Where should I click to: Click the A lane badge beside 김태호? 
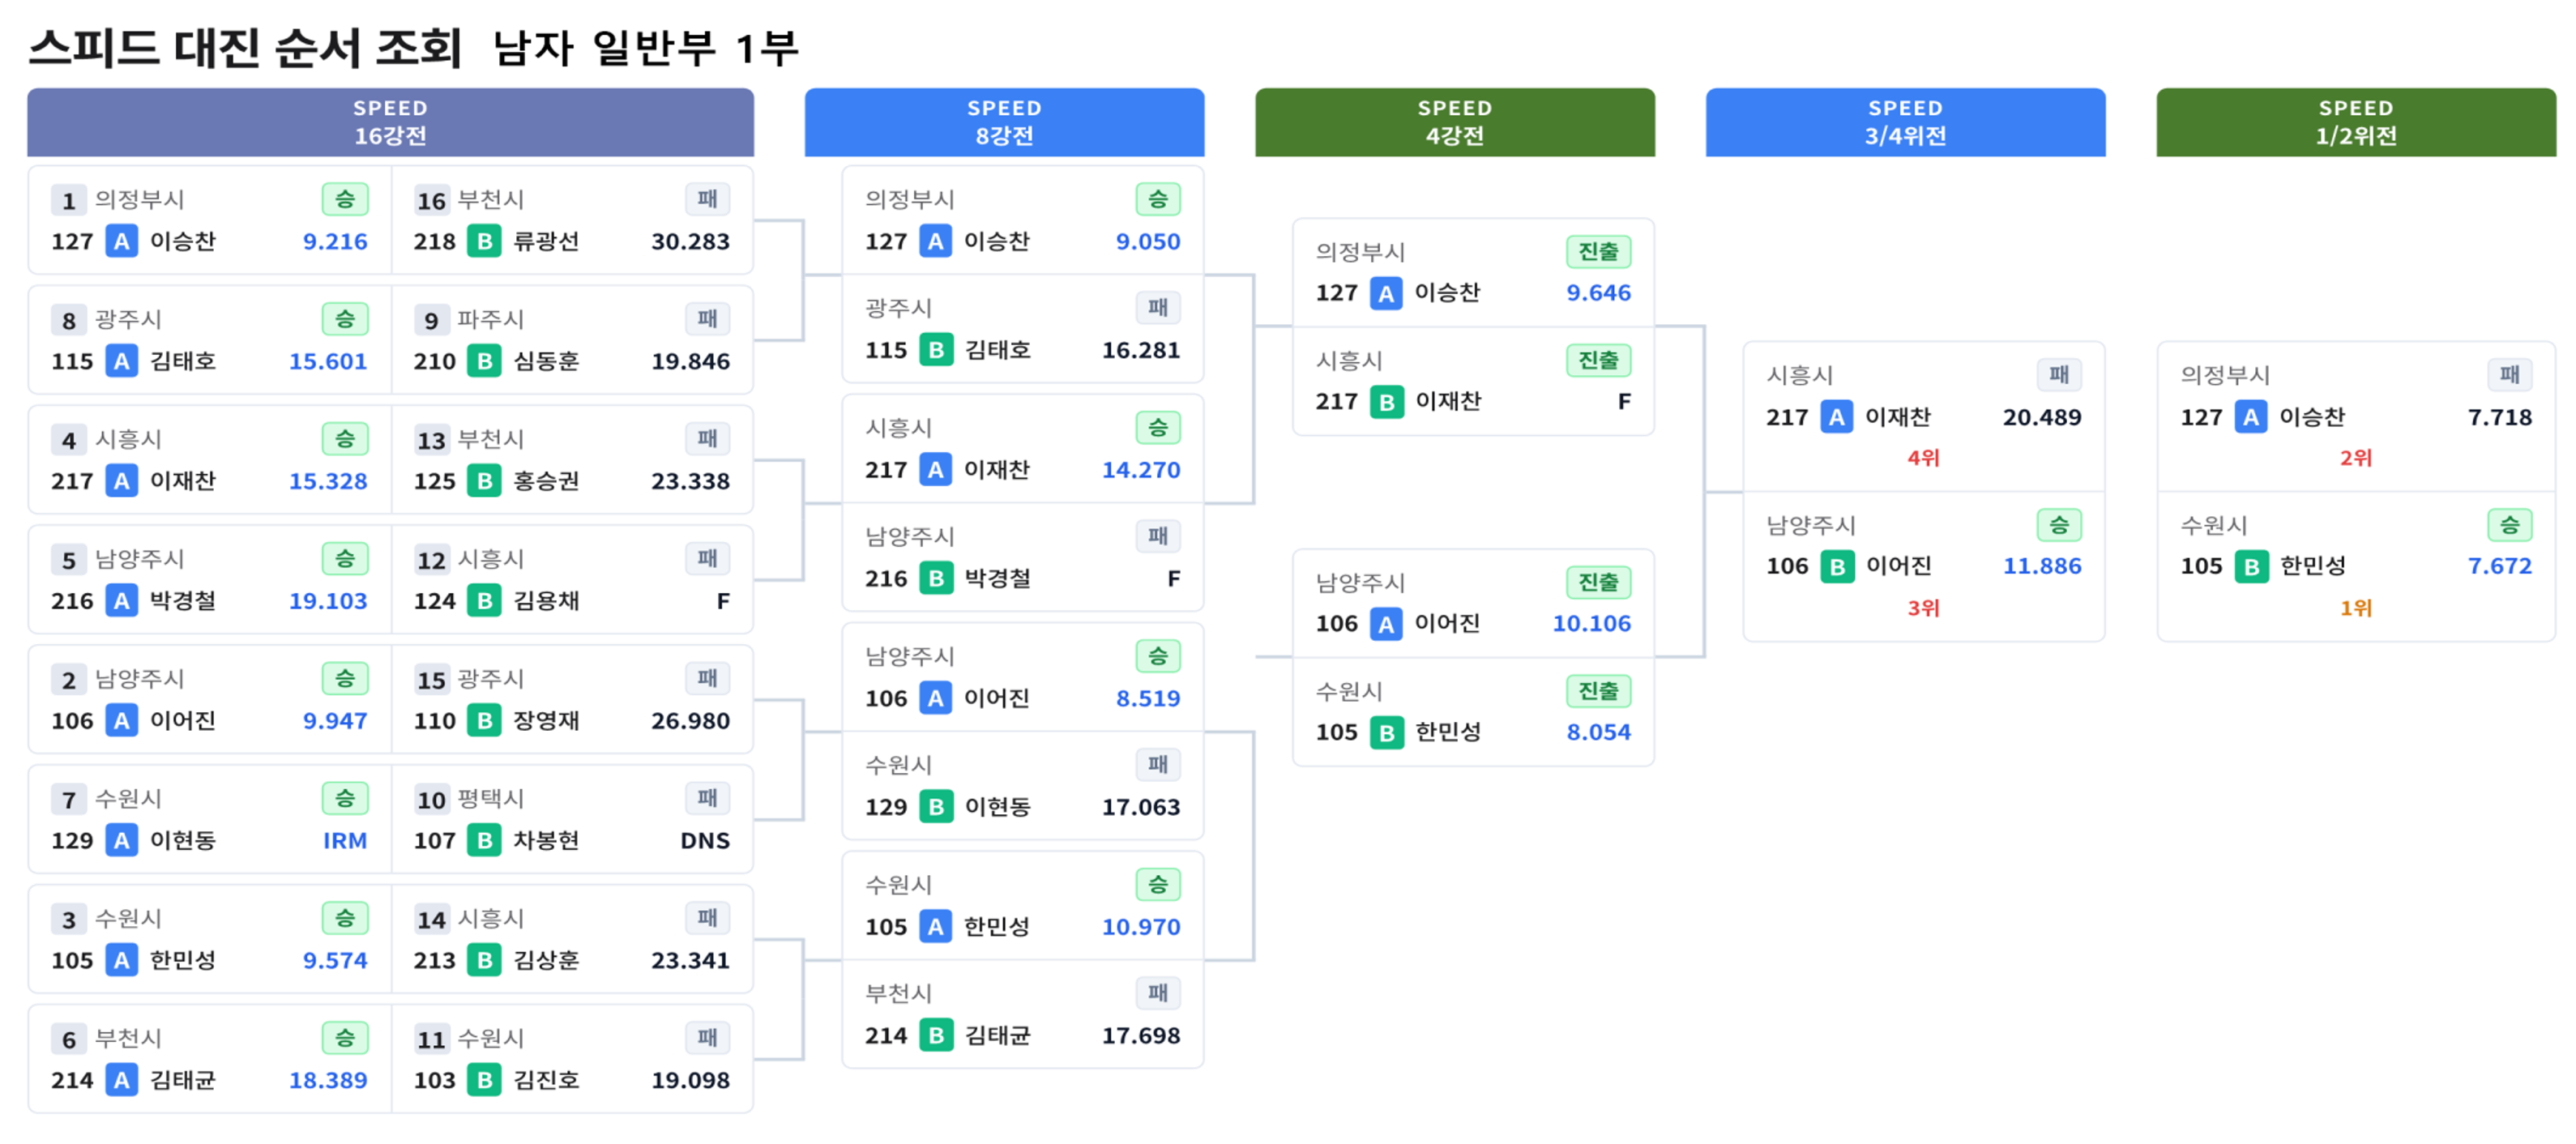click(121, 361)
